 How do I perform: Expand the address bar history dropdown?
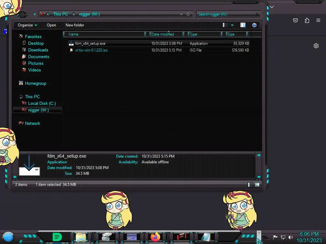(181, 14)
